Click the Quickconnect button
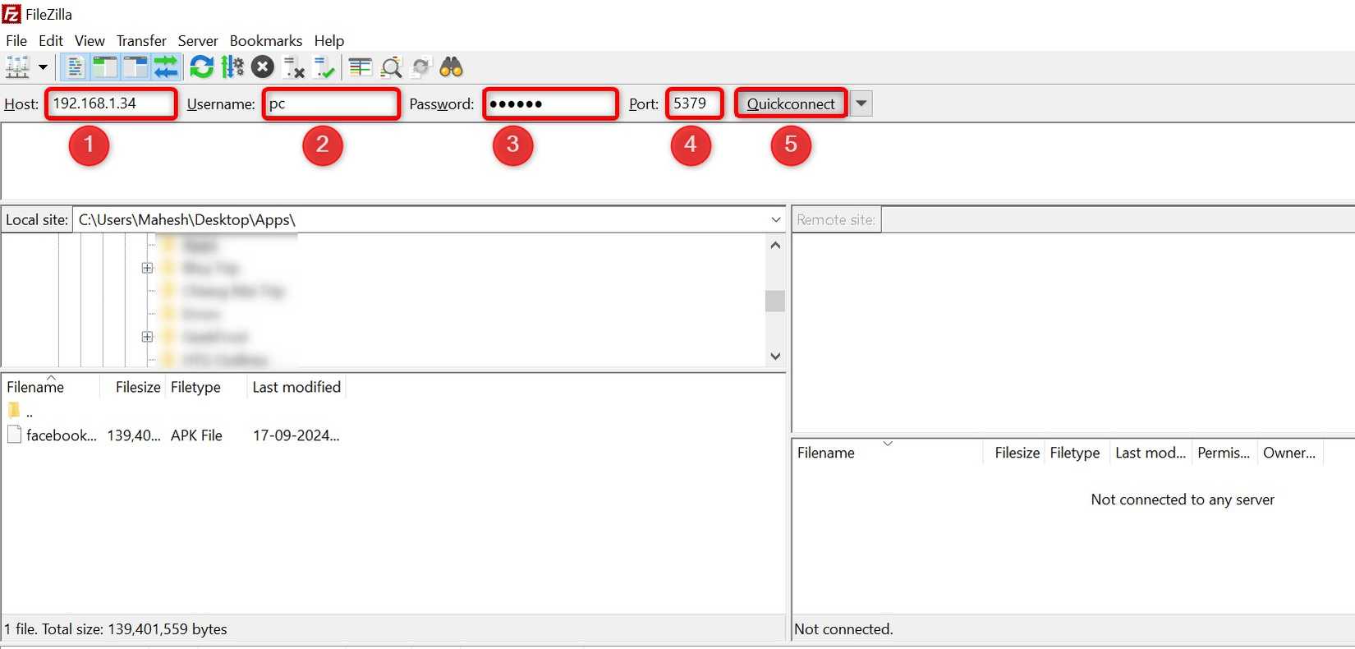The image size is (1355, 649). 791,104
